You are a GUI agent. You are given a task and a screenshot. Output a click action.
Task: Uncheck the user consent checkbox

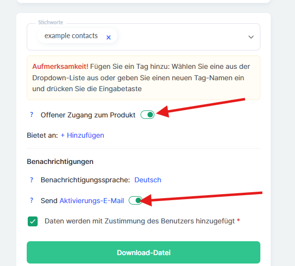click(x=33, y=221)
